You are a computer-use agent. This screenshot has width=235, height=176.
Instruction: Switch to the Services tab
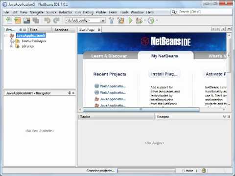pyautogui.click(x=61, y=30)
